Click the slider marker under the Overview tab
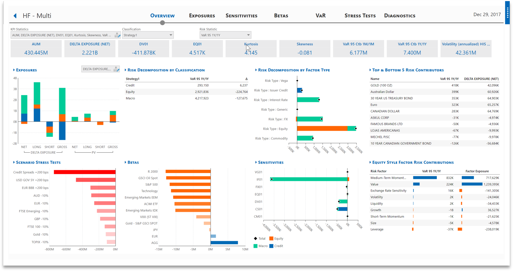The image size is (513, 271). tap(162, 22)
